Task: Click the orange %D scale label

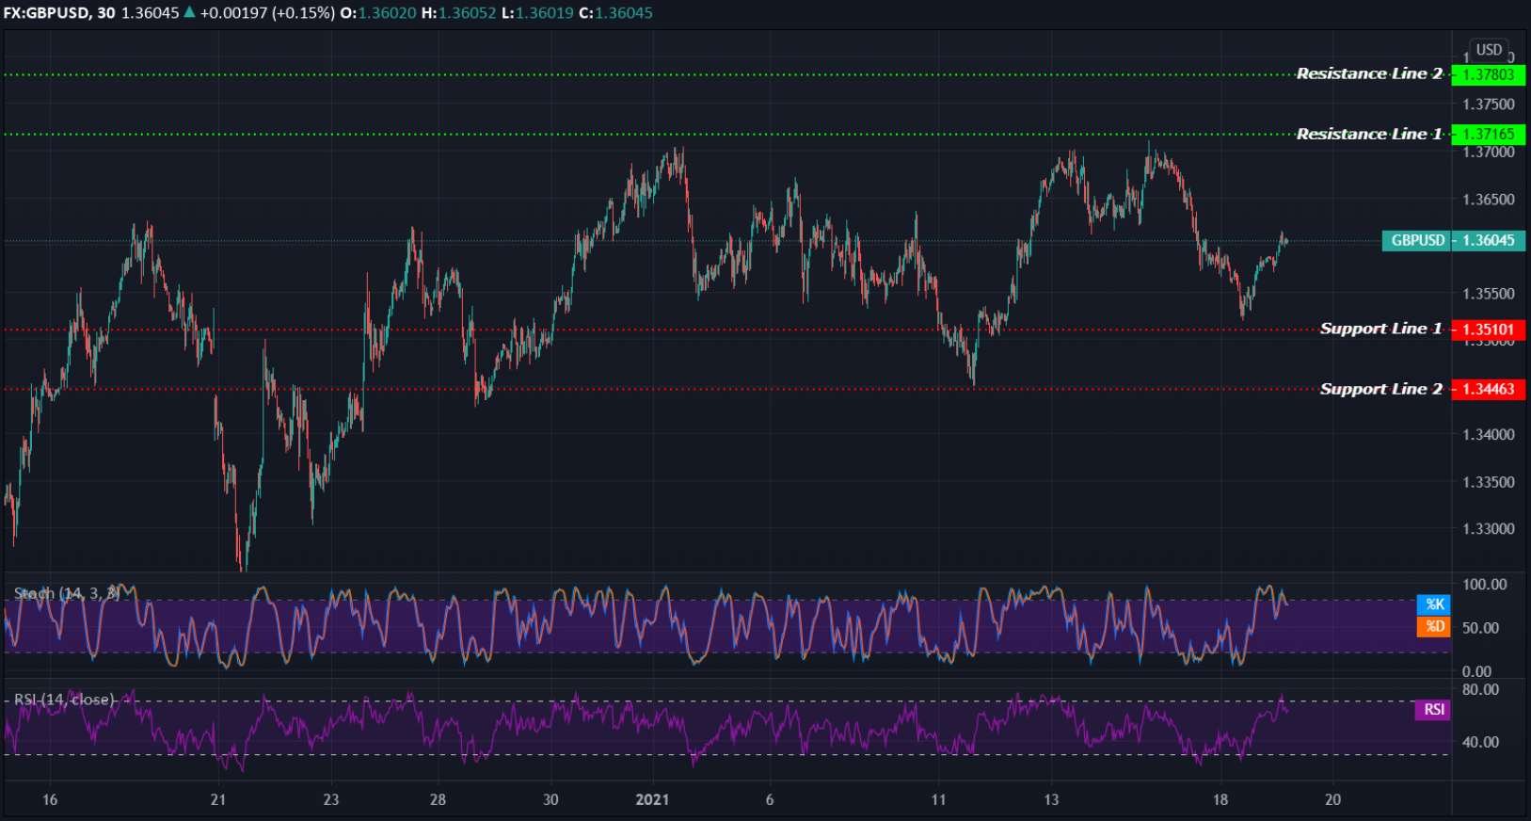Action: tap(1434, 627)
